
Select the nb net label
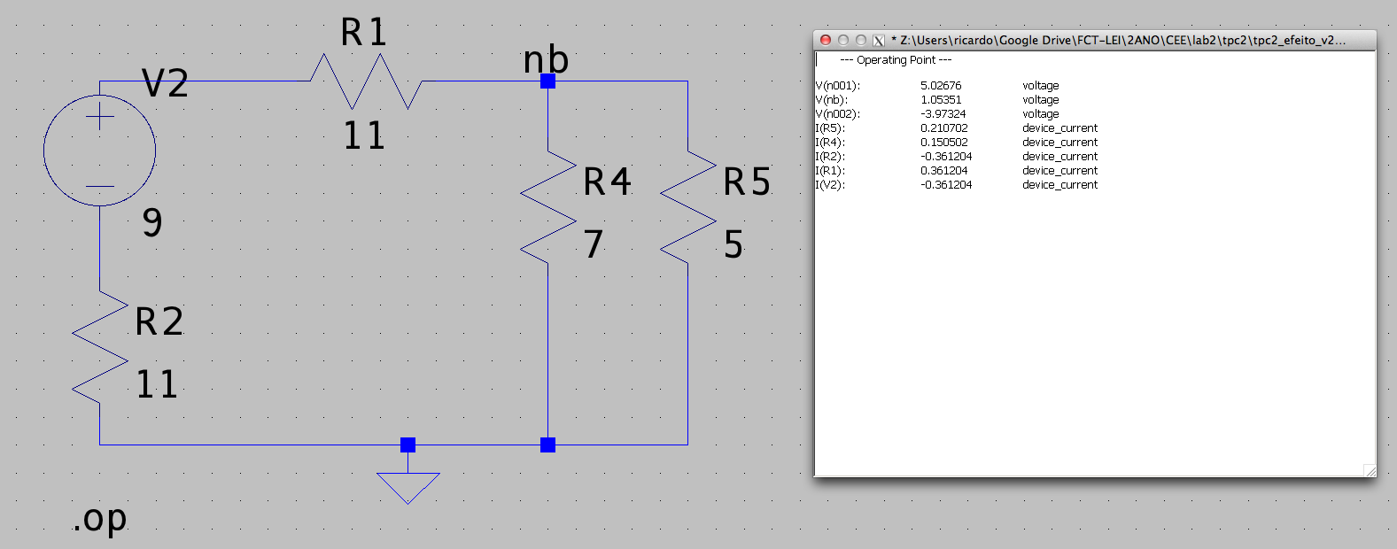[546, 59]
